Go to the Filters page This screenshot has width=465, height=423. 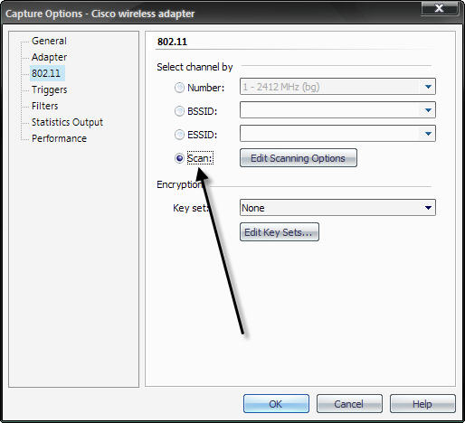(x=44, y=106)
